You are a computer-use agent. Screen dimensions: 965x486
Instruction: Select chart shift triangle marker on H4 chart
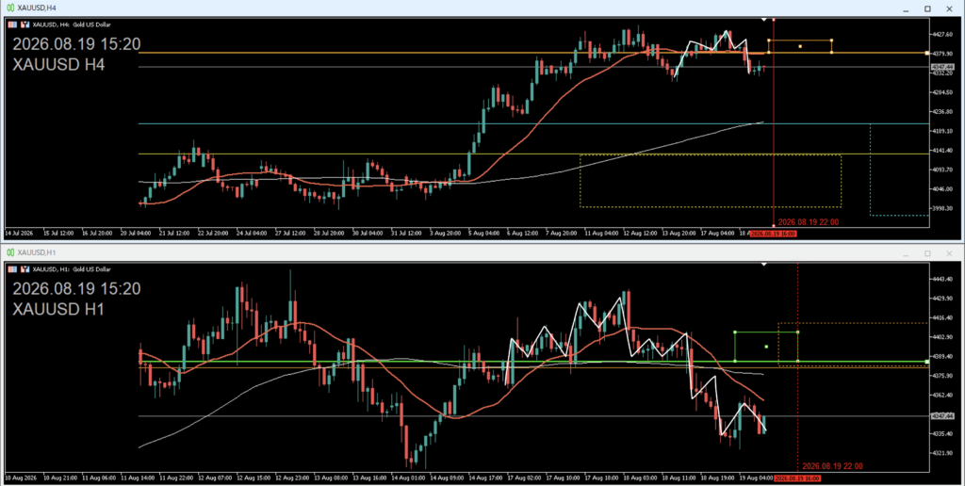click(763, 20)
